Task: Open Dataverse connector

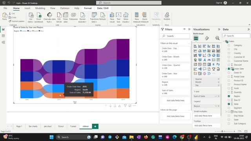Action: [x=73, y=16]
